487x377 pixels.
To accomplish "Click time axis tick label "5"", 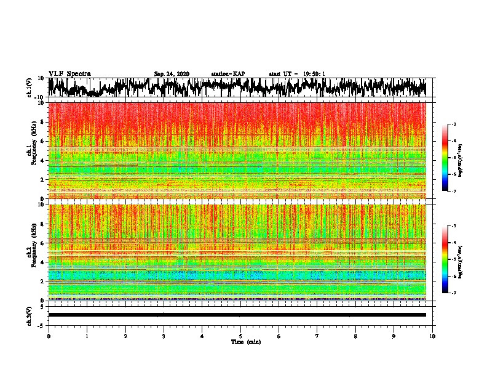I will click(x=240, y=336).
